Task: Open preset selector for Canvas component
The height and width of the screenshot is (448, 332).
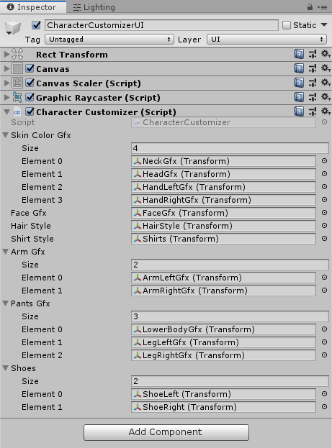Action: pyautogui.click(x=313, y=68)
